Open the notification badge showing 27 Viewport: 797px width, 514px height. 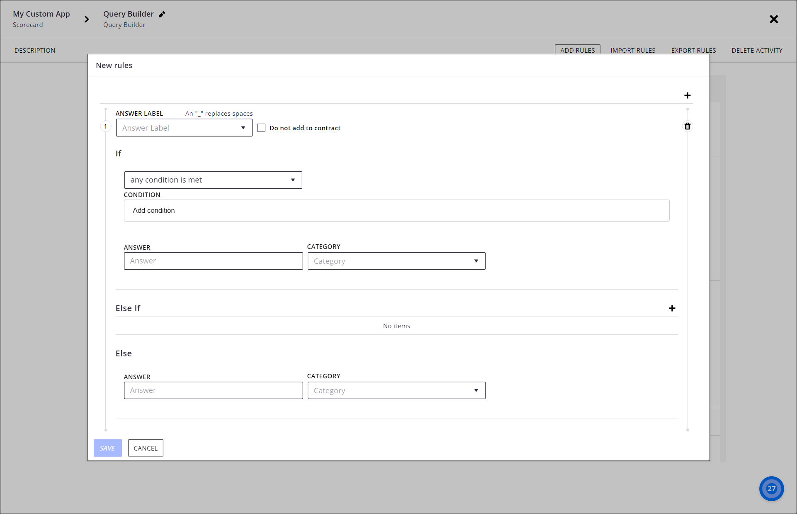(x=771, y=489)
